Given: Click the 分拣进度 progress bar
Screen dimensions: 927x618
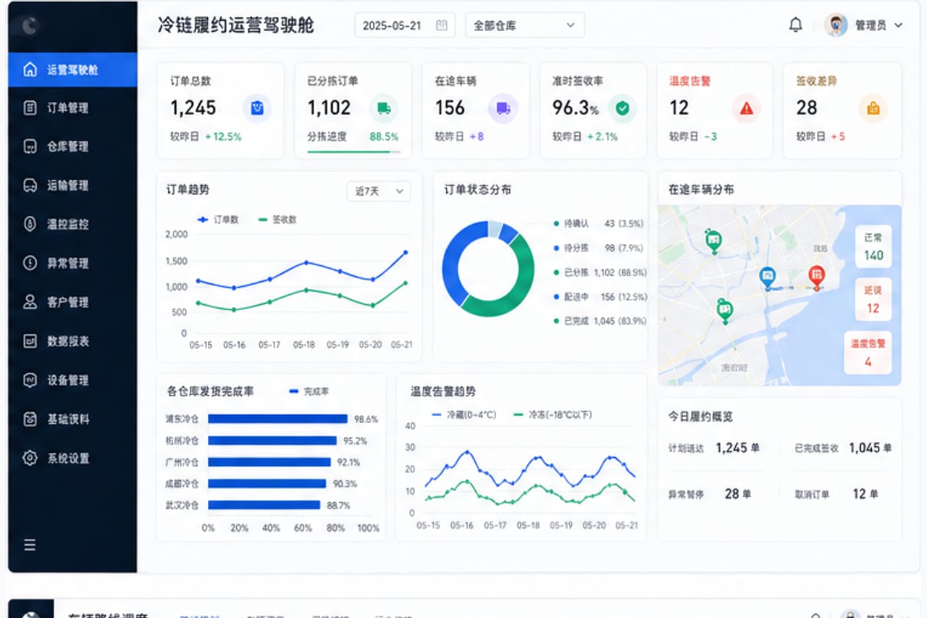Looking at the screenshot, I should (x=353, y=151).
